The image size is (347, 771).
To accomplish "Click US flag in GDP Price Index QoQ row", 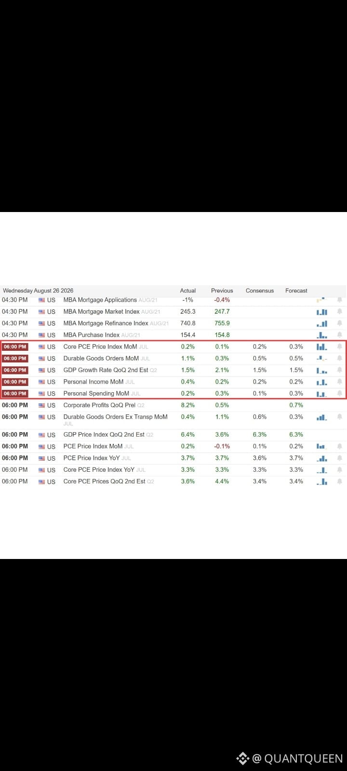I will coord(41,435).
